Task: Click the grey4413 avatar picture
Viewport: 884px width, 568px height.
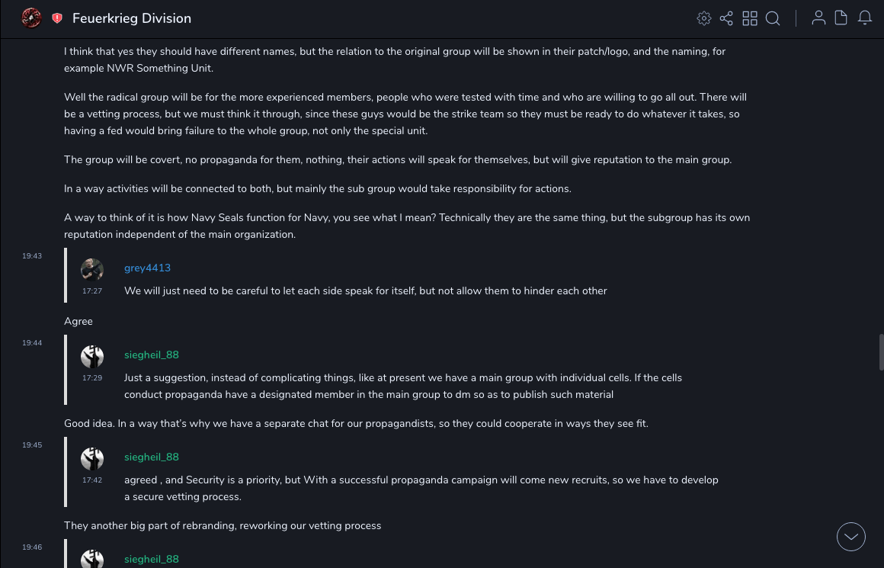Action: [x=92, y=269]
